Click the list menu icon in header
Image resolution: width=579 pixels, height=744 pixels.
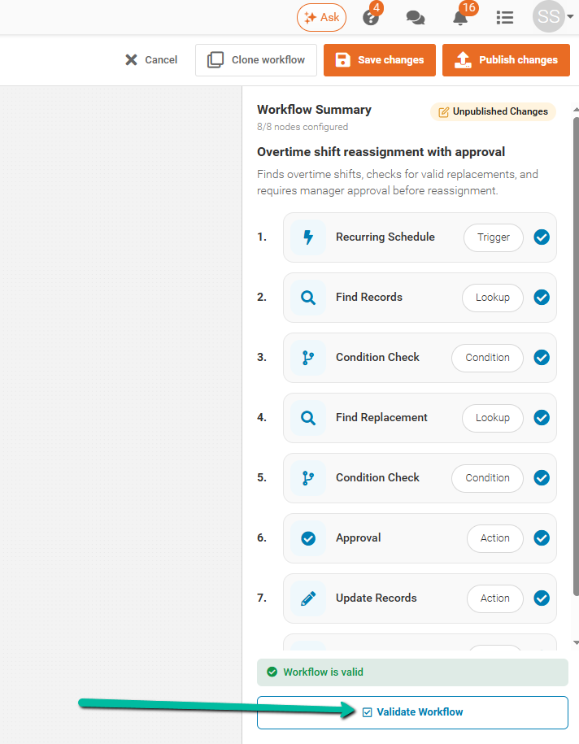coord(504,18)
